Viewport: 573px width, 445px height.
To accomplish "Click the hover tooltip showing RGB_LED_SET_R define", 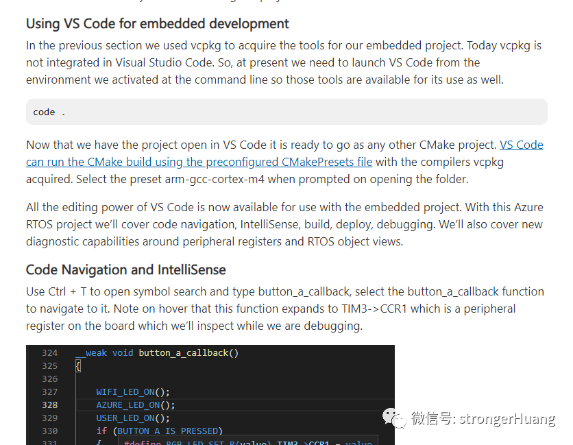I will tap(247, 441).
